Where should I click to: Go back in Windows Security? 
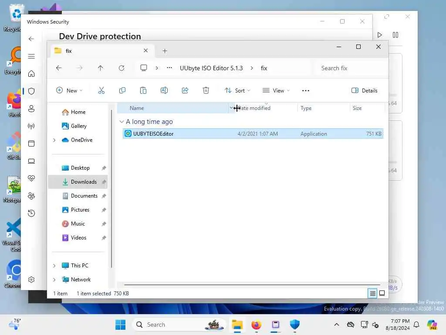pos(31,39)
